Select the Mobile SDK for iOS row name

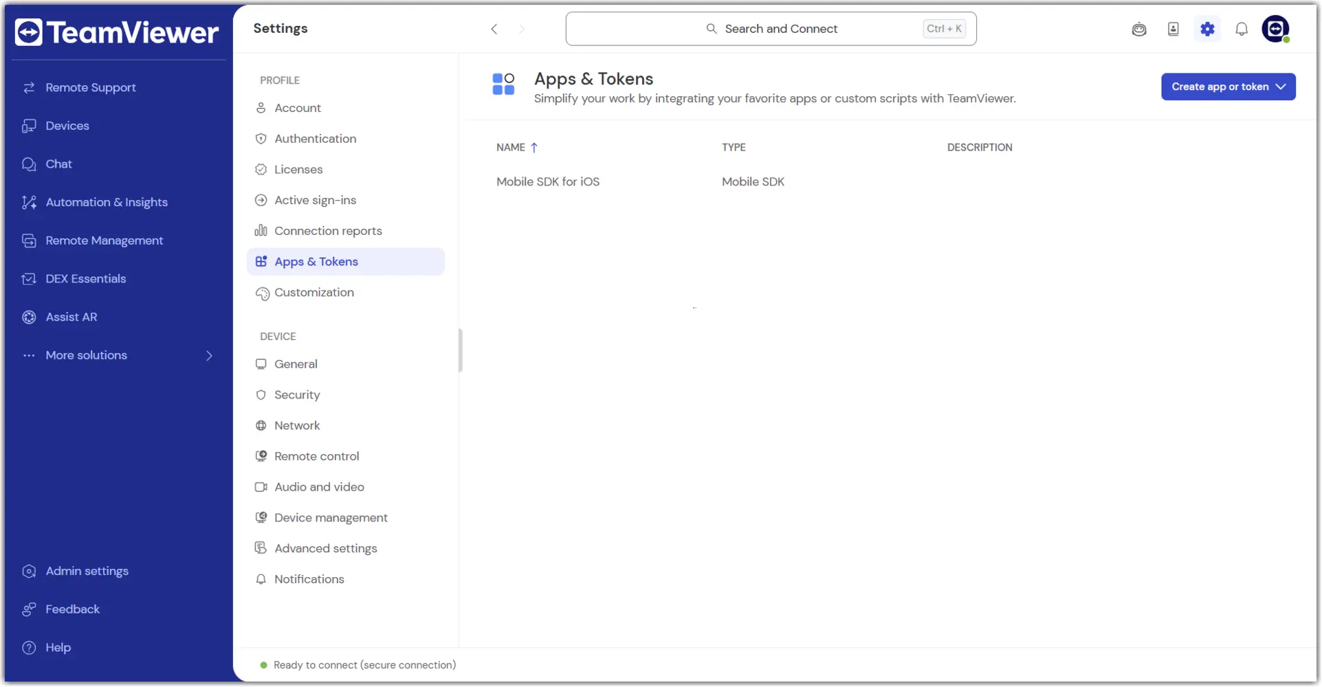coord(548,182)
